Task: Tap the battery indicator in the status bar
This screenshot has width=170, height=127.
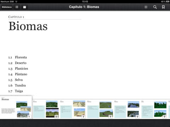Action: (x=168, y=2)
